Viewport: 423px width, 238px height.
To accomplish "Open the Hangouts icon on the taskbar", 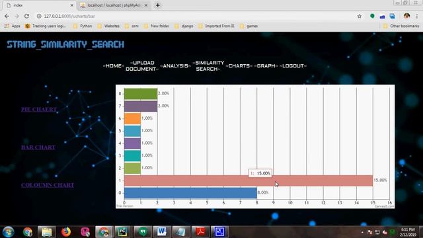I will (x=143, y=232).
